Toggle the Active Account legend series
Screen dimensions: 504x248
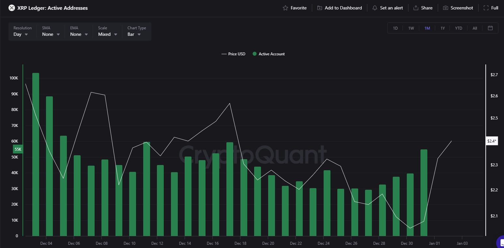[x=269, y=54]
